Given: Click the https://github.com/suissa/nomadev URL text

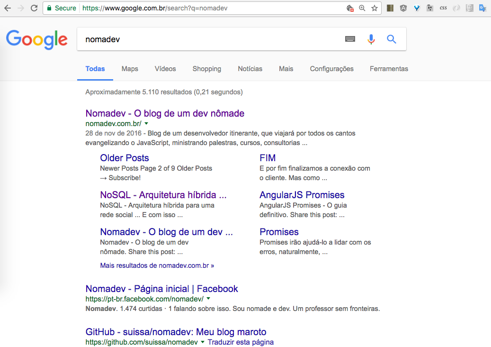Looking at the screenshot, I should (x=142, y=342).
